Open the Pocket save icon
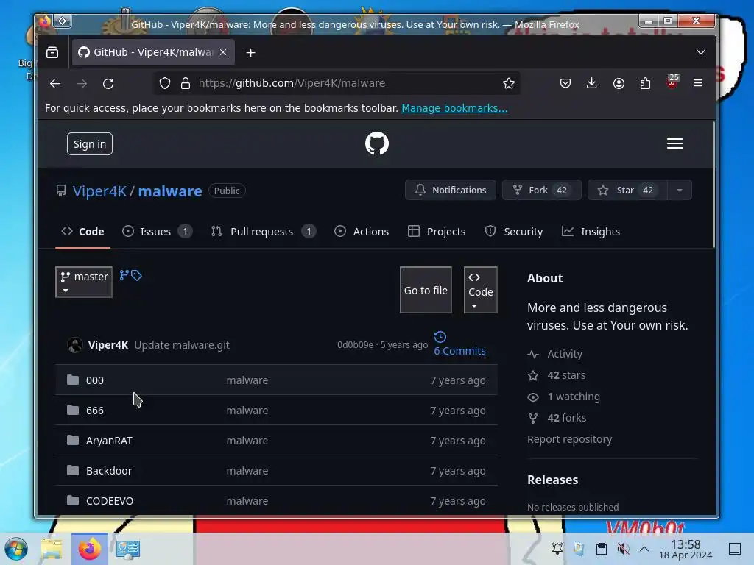The height and width of the screenshot is (565, 754). click(565, 83)
